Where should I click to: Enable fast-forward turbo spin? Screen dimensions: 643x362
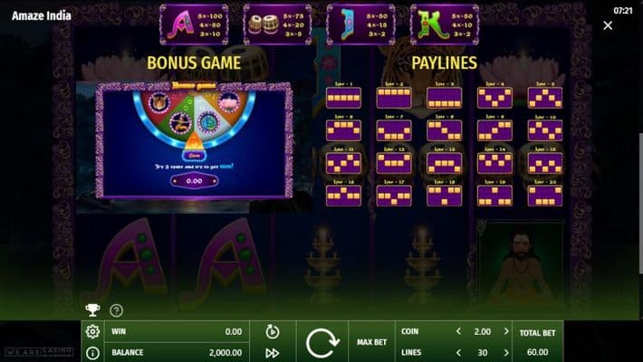click(x=273, y=353)
